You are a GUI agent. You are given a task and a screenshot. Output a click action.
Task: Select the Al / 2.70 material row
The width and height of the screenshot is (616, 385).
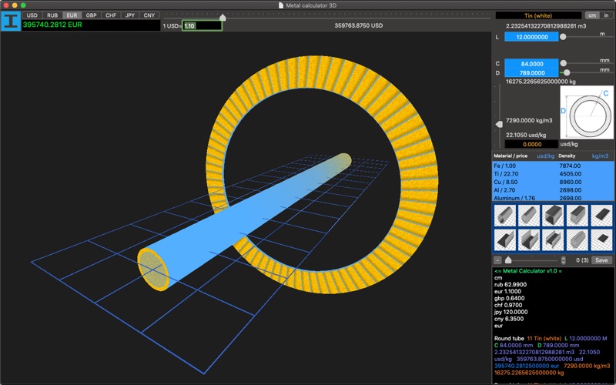tap(552, 190)
